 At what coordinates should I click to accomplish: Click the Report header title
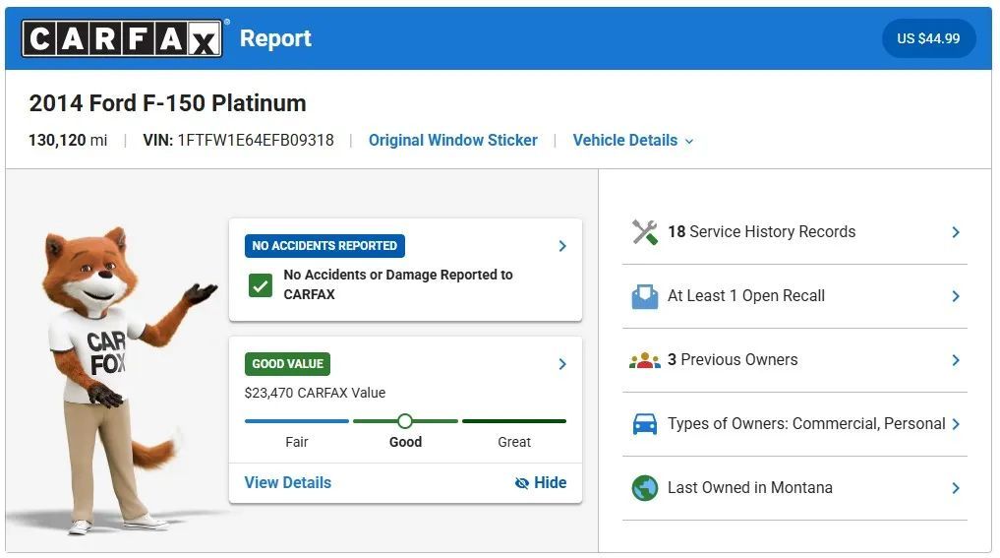[275, 38]
